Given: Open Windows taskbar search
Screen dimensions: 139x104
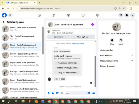Looking at the screenshot, I should pos(10,101).
